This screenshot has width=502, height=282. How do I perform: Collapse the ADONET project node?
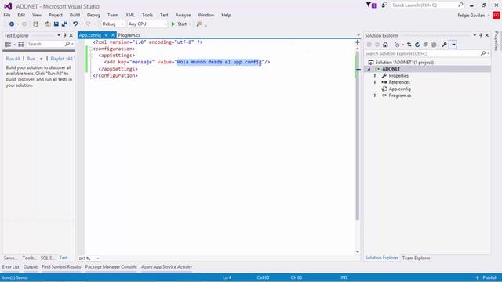tap(369, 69)
